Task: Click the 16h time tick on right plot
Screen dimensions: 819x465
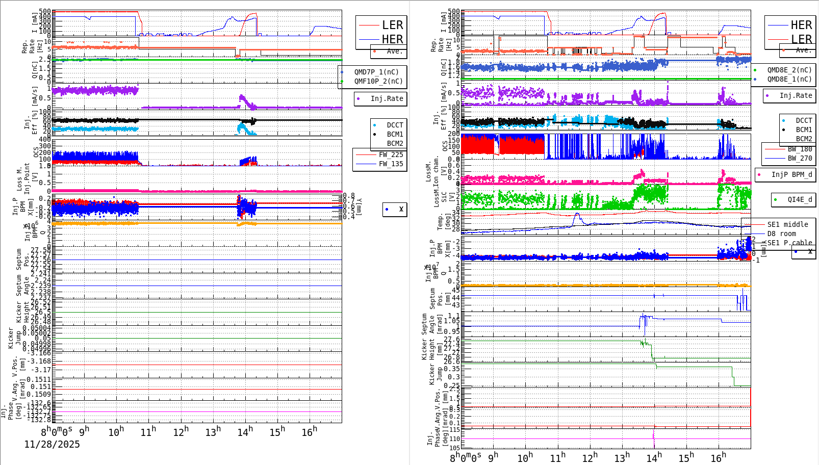Action: [x=718, y=458]
